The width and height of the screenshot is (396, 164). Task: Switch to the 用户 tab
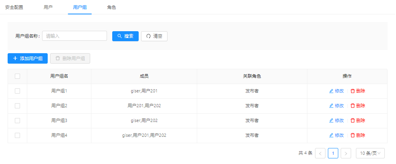[x=48, y=7]
